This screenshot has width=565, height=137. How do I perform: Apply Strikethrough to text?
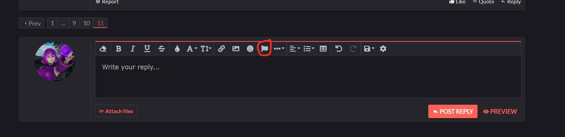tap(161, 49)
